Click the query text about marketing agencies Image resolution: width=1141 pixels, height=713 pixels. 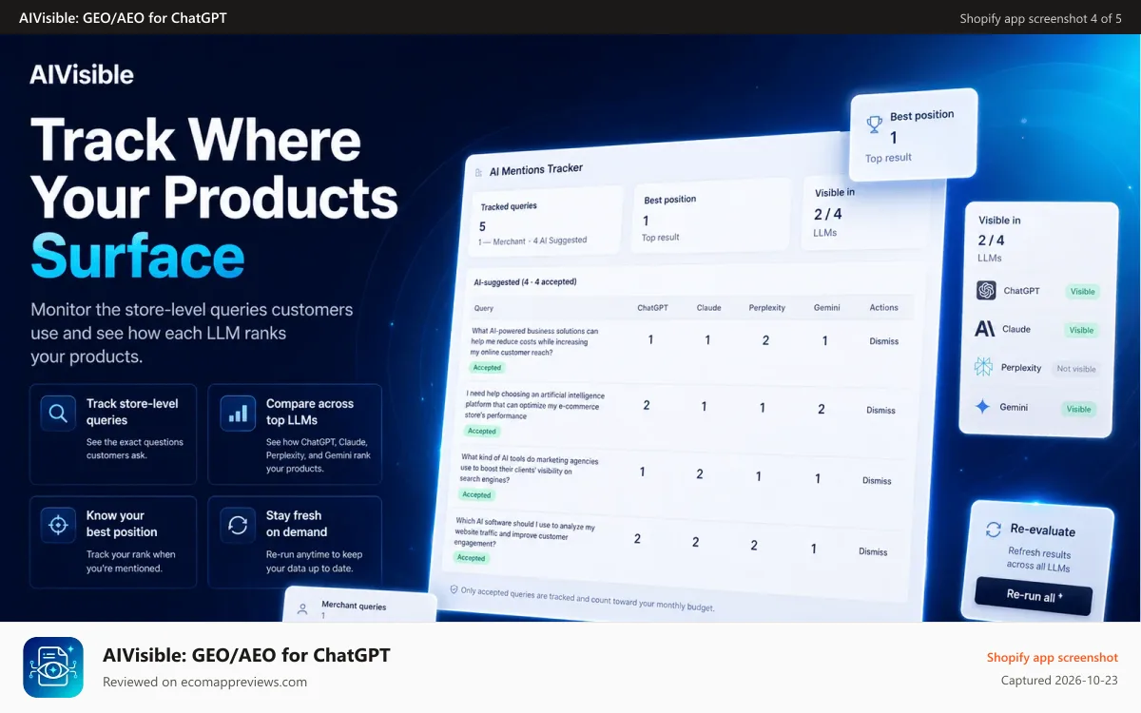[531, 470]
